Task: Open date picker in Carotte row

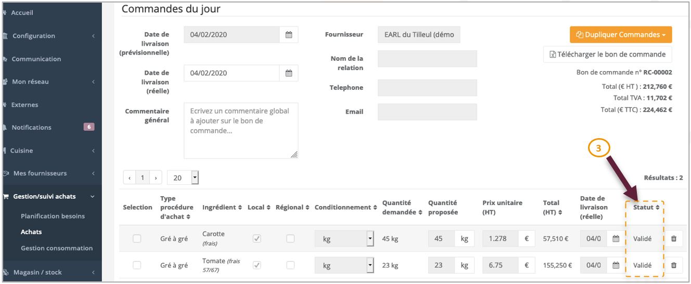Action: coord(616,239)
